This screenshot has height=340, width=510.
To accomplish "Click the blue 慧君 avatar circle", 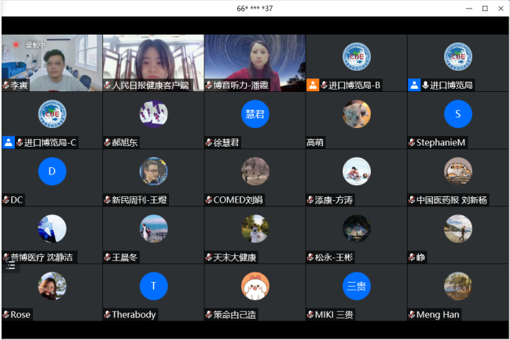I will pyautogui.click(x=255, y=114).
